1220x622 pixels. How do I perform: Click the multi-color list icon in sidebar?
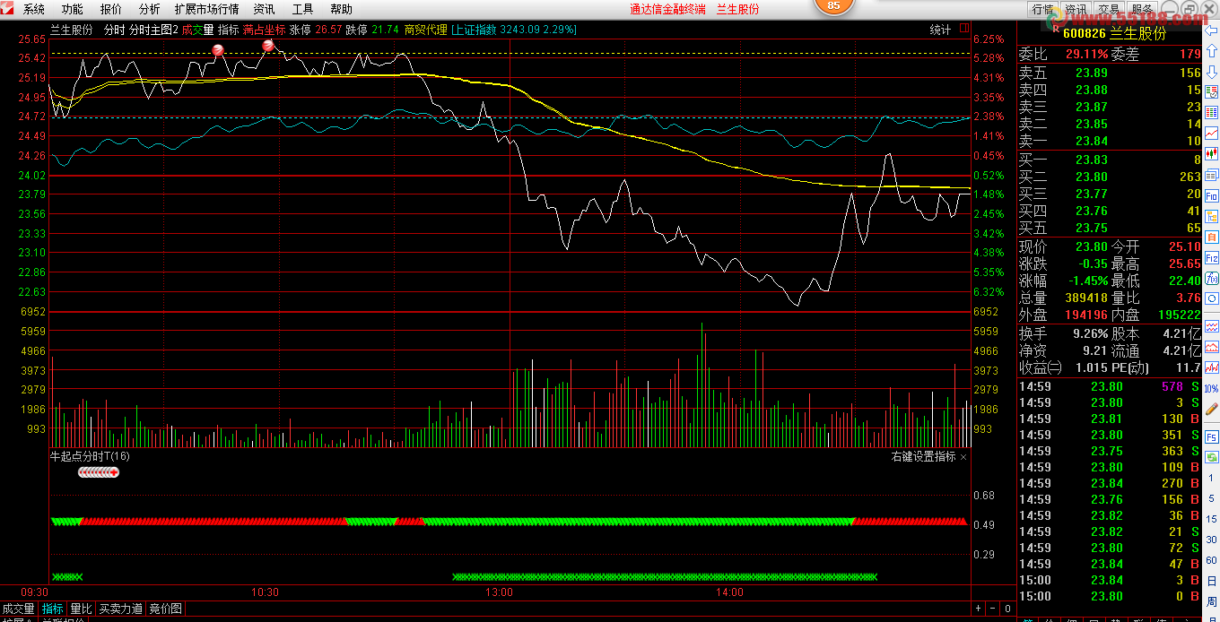tap(1211, 111)
